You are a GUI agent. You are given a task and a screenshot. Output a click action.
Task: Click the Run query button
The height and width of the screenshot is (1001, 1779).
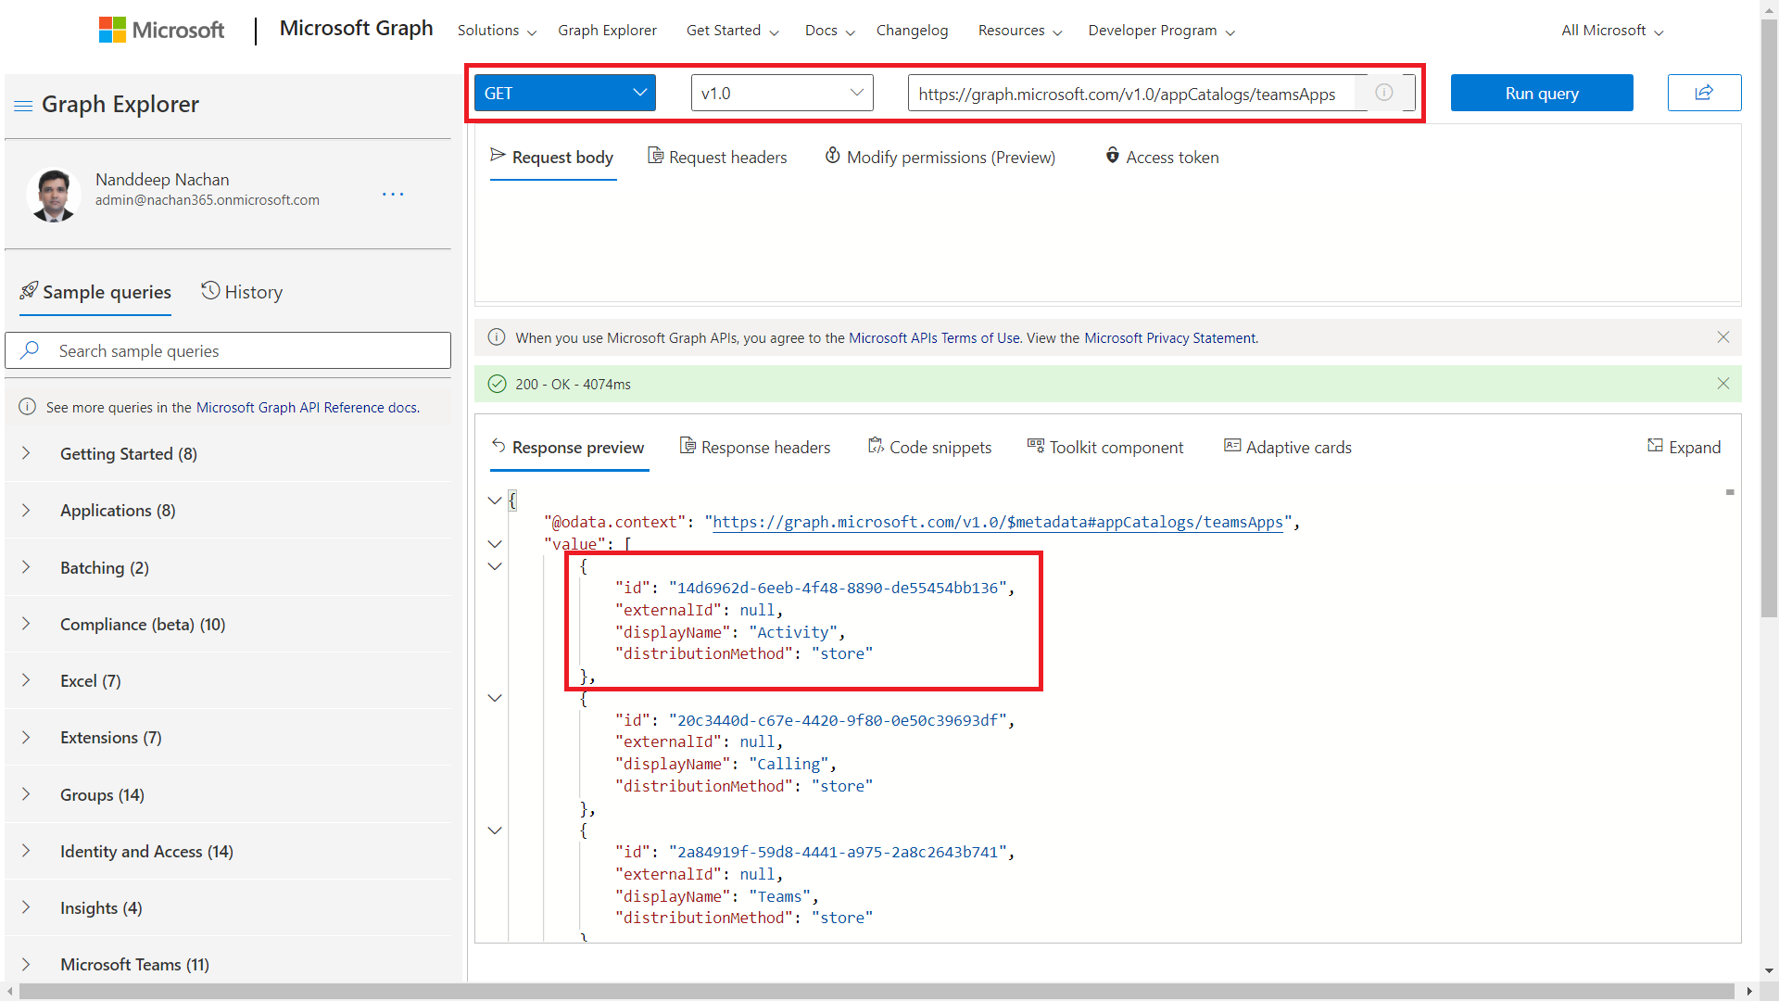coord(1541,93)
